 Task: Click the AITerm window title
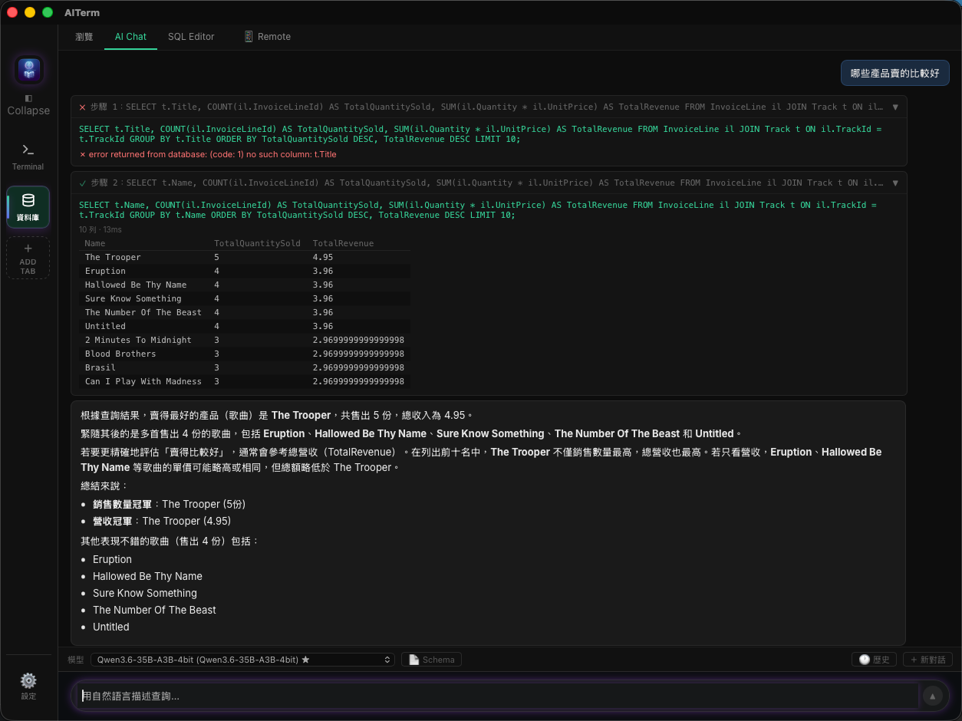(82, 12)
